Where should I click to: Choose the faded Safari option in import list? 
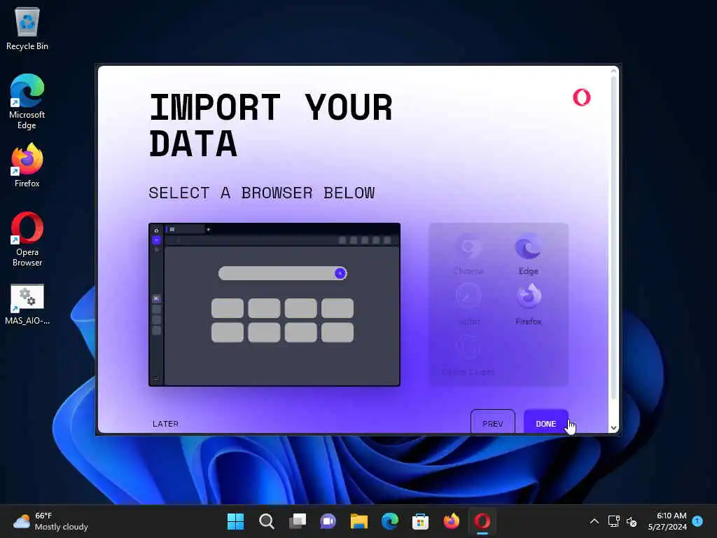coord(468,304)
